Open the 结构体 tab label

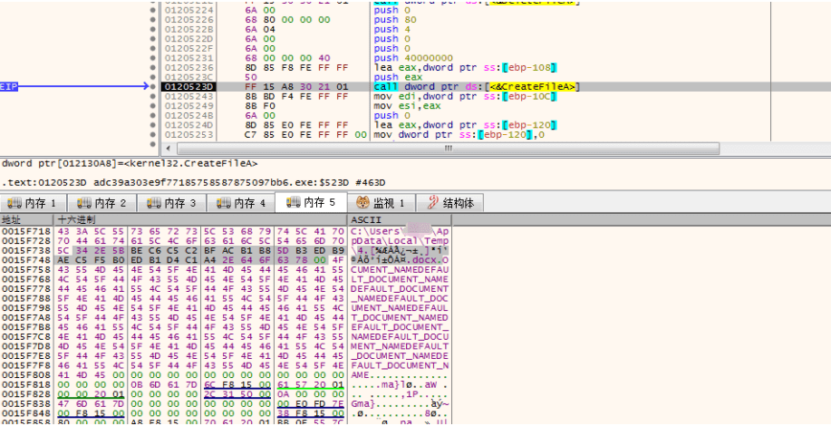pos(459,203)
